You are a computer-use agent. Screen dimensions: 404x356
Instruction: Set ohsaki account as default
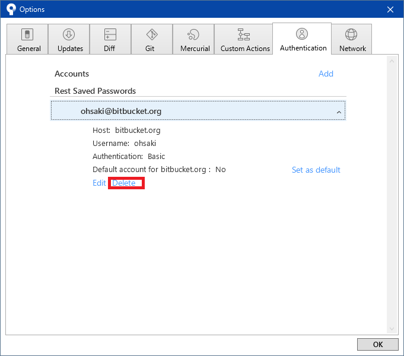point(316,170)
